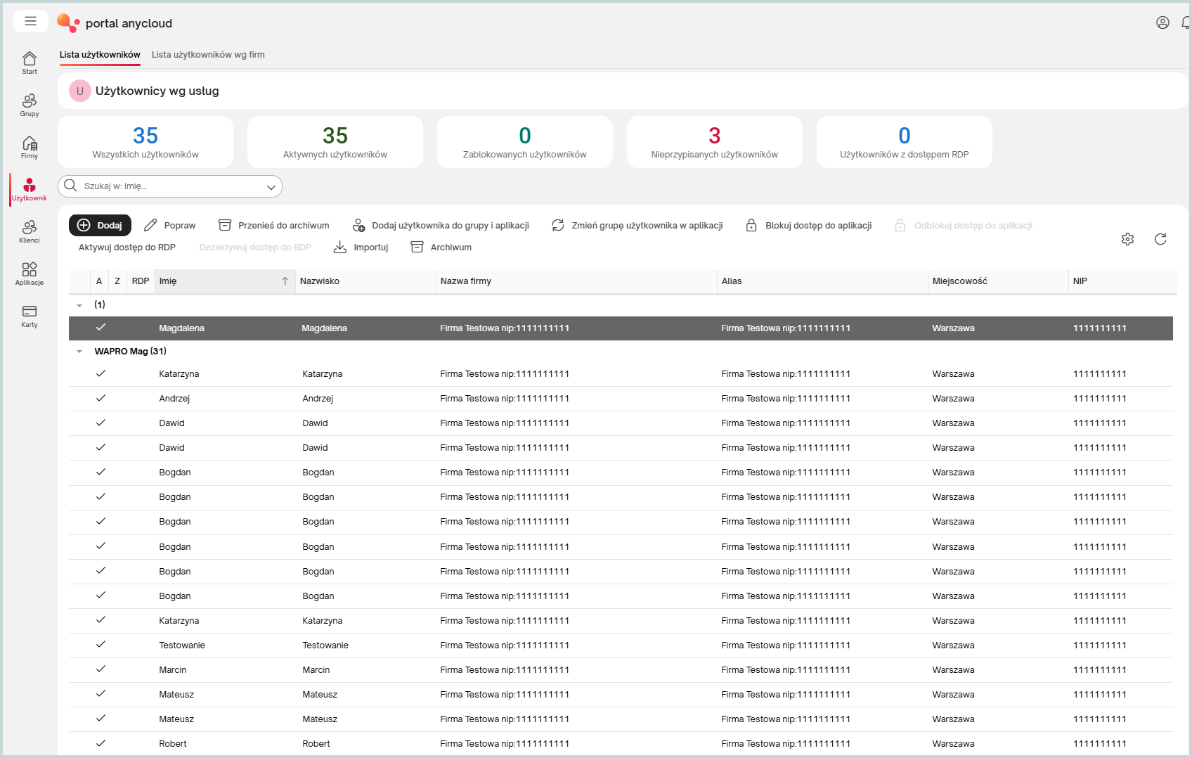This screenshot has width=1192, height=758.
Task: Sort by the Alias column header
Action: (822, 281)
